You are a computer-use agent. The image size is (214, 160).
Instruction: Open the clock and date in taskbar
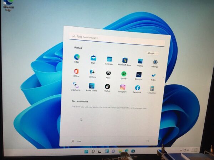[195, 150]
